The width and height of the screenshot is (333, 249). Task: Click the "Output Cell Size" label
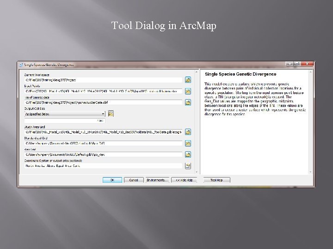[35, 108]
